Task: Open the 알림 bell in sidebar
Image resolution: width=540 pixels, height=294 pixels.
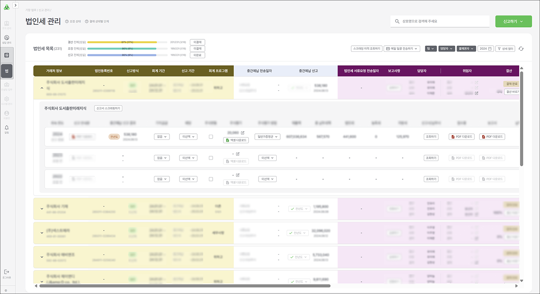Action: 6,128
